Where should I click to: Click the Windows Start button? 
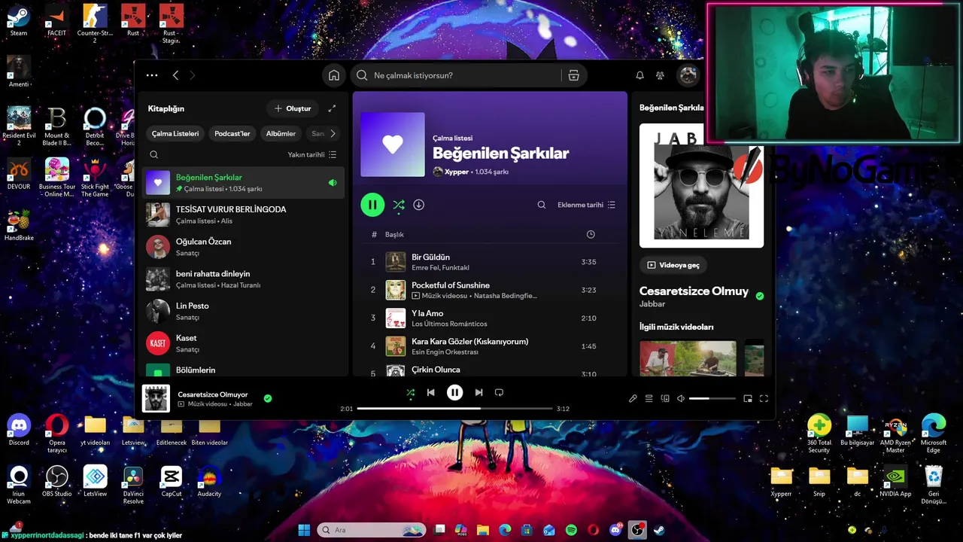[x=304, y=530]
